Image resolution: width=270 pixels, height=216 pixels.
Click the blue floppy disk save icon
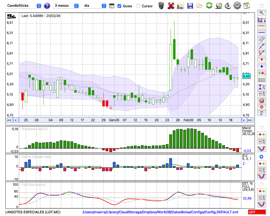click(x=190, y=6)
